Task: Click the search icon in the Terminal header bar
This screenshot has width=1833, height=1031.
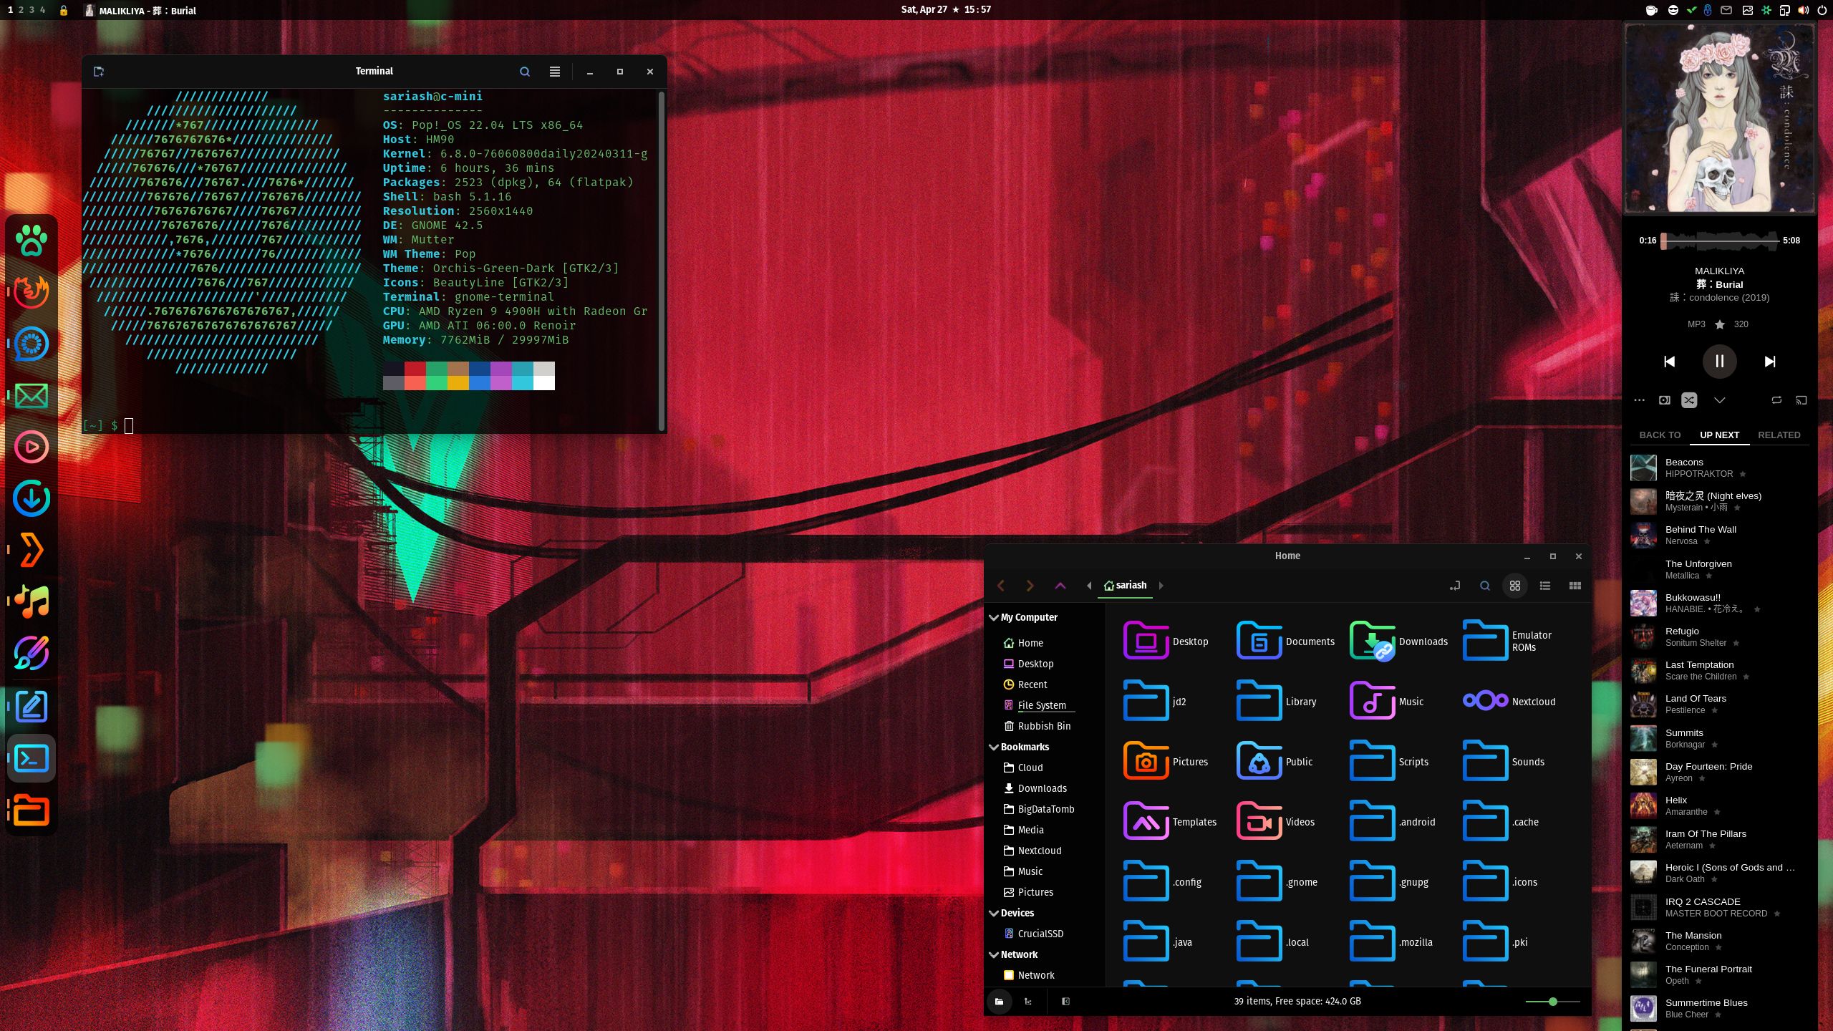Action: (525, 72)
